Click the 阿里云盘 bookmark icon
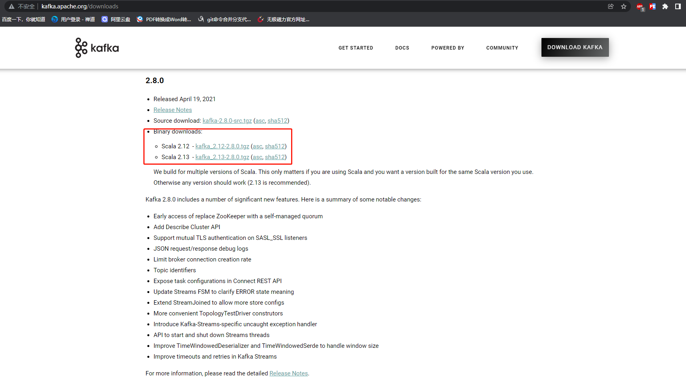This screenshot has height=387, width=686. pos(105,19)
